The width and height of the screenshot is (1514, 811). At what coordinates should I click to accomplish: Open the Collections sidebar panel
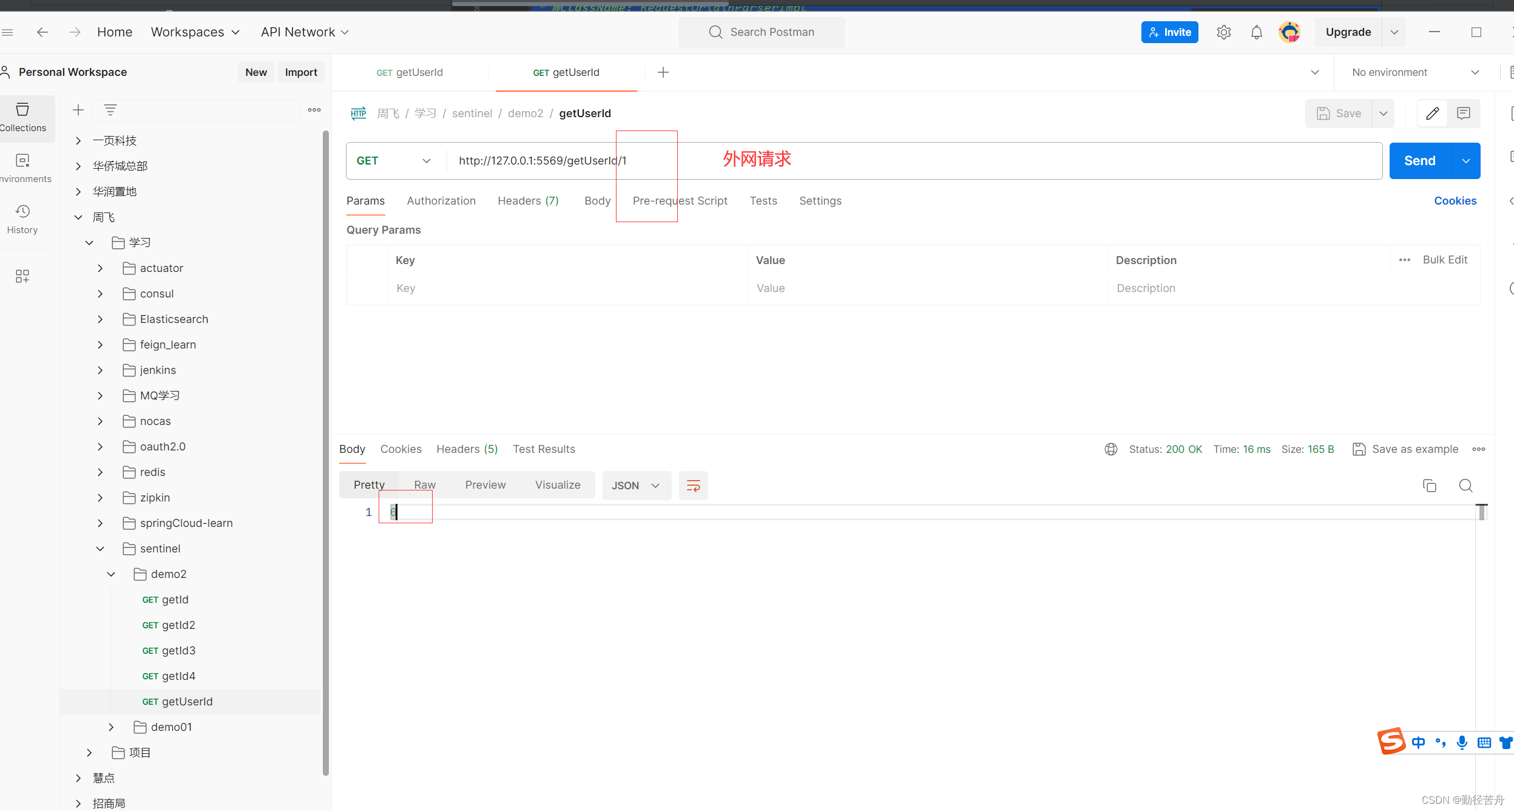pos(23,118)
